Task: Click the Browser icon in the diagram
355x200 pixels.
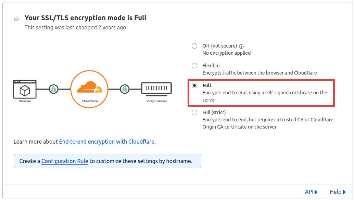Action: tap(24, 89)
